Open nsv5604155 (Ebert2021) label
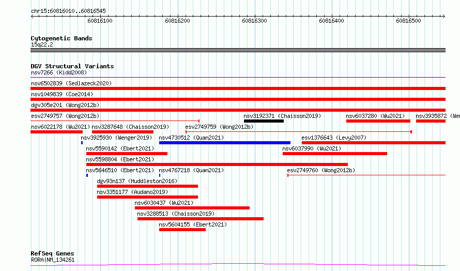460x271 pixels. (193, 224)
